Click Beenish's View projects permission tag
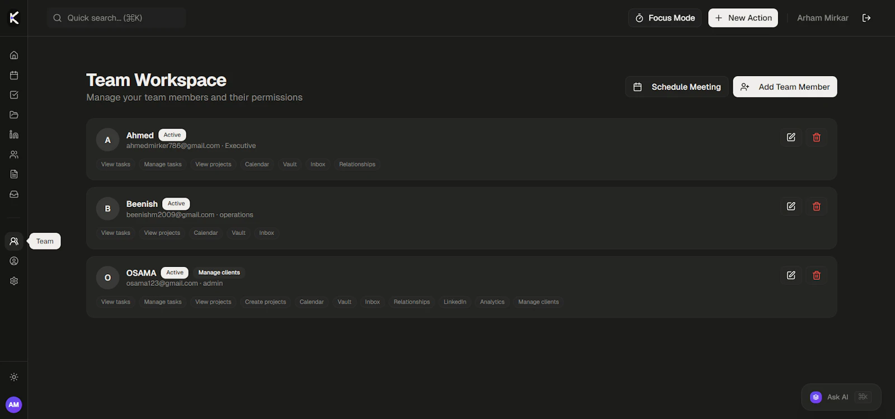Image resolution: width=895 pixels, height=419 pixels. click(162, 233)
